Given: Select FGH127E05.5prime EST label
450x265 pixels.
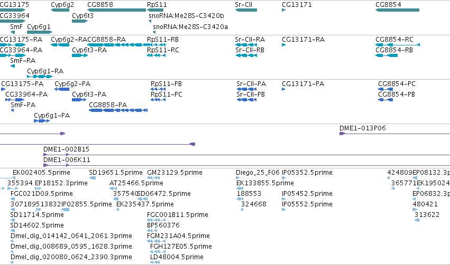Looking at the screenshot, I should (x=181, y=247).
